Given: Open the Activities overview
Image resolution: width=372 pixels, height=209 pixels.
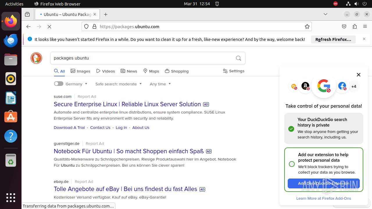Looking at the screenshot, I should pos(14,4).
